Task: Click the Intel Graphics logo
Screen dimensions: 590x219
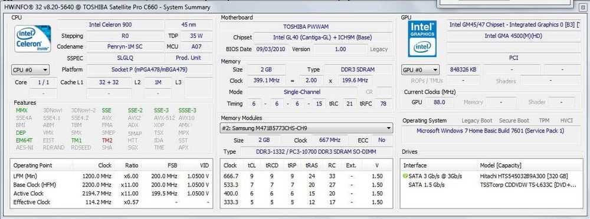Action: 422,39
